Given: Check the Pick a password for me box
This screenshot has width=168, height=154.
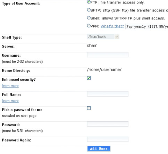Looking at the screenshot, I should click(x=89, y=108).
